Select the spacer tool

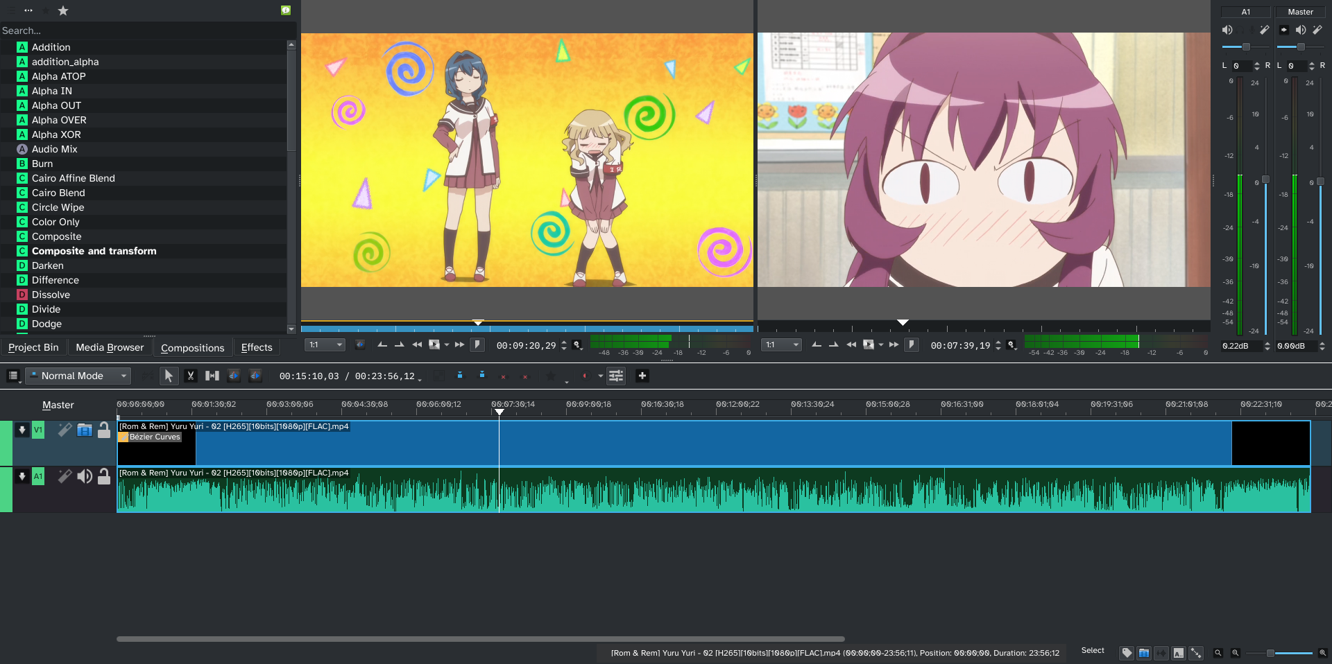[212, 376]
